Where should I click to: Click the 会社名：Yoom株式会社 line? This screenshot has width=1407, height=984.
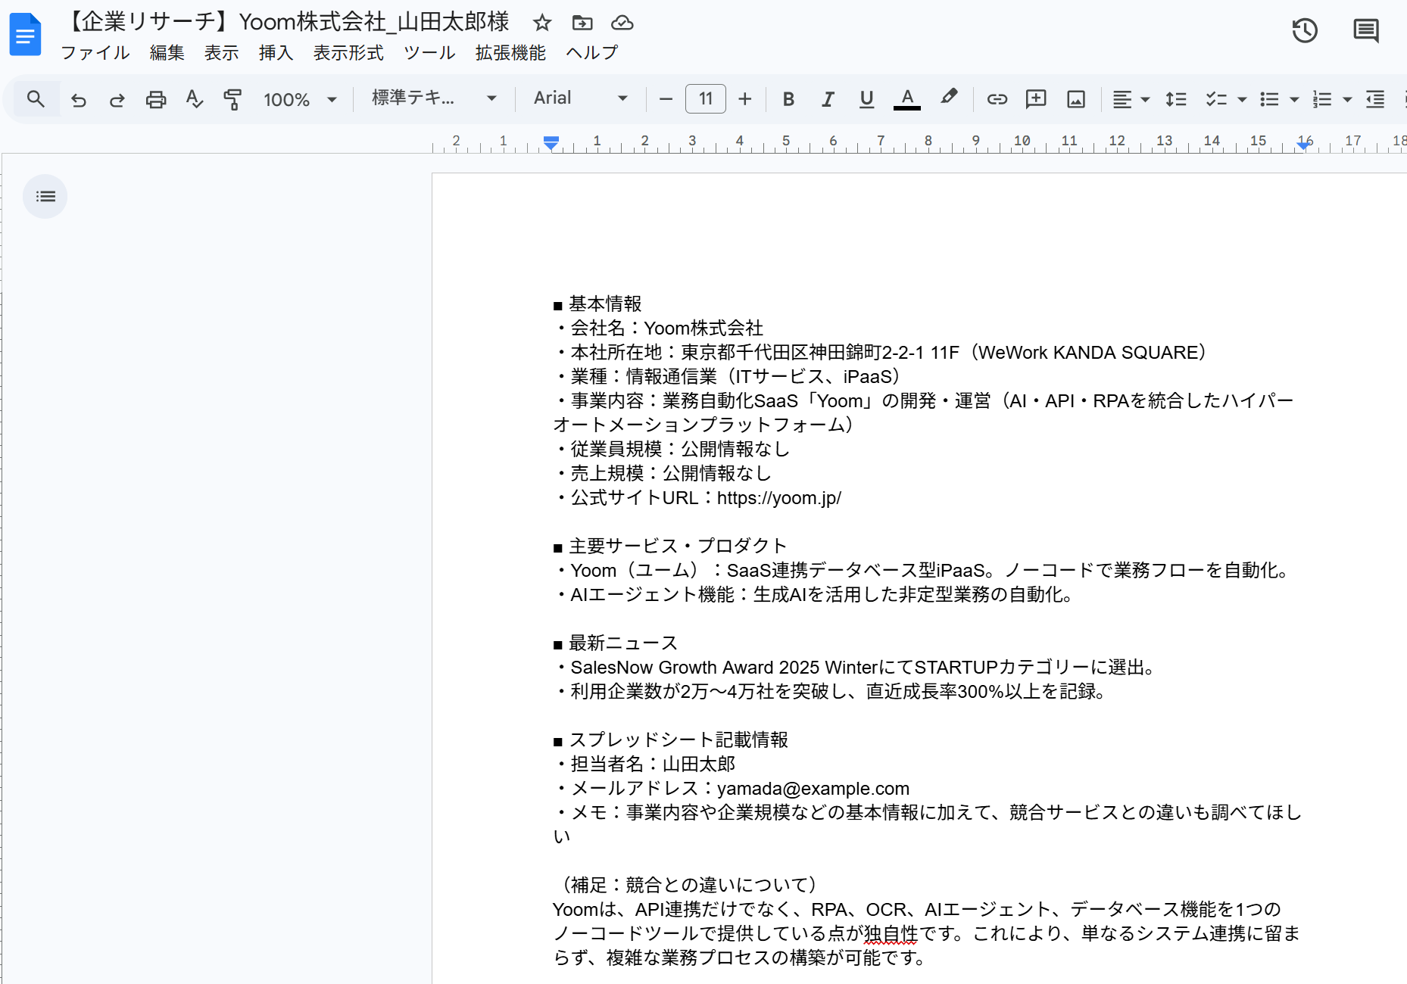coord(658,329)
